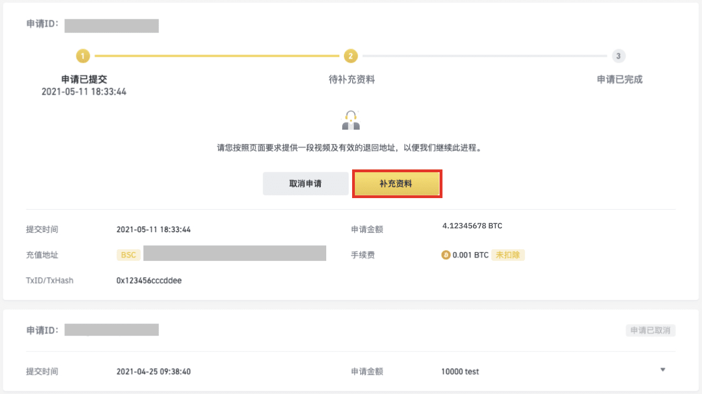Select step 2 circle in progress bar
This screenshot has width=702, height=394.
(350, 56)
